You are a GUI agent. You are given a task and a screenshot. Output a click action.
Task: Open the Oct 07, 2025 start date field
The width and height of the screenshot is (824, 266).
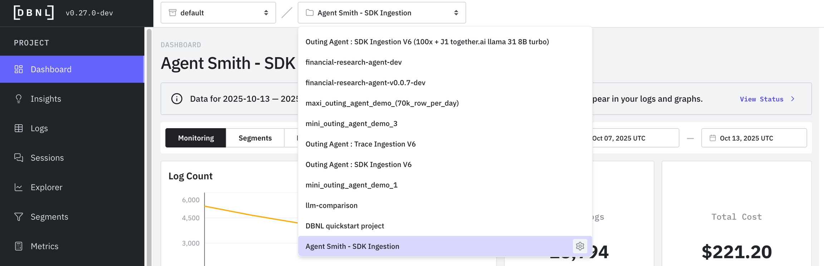tap(633, 138)
